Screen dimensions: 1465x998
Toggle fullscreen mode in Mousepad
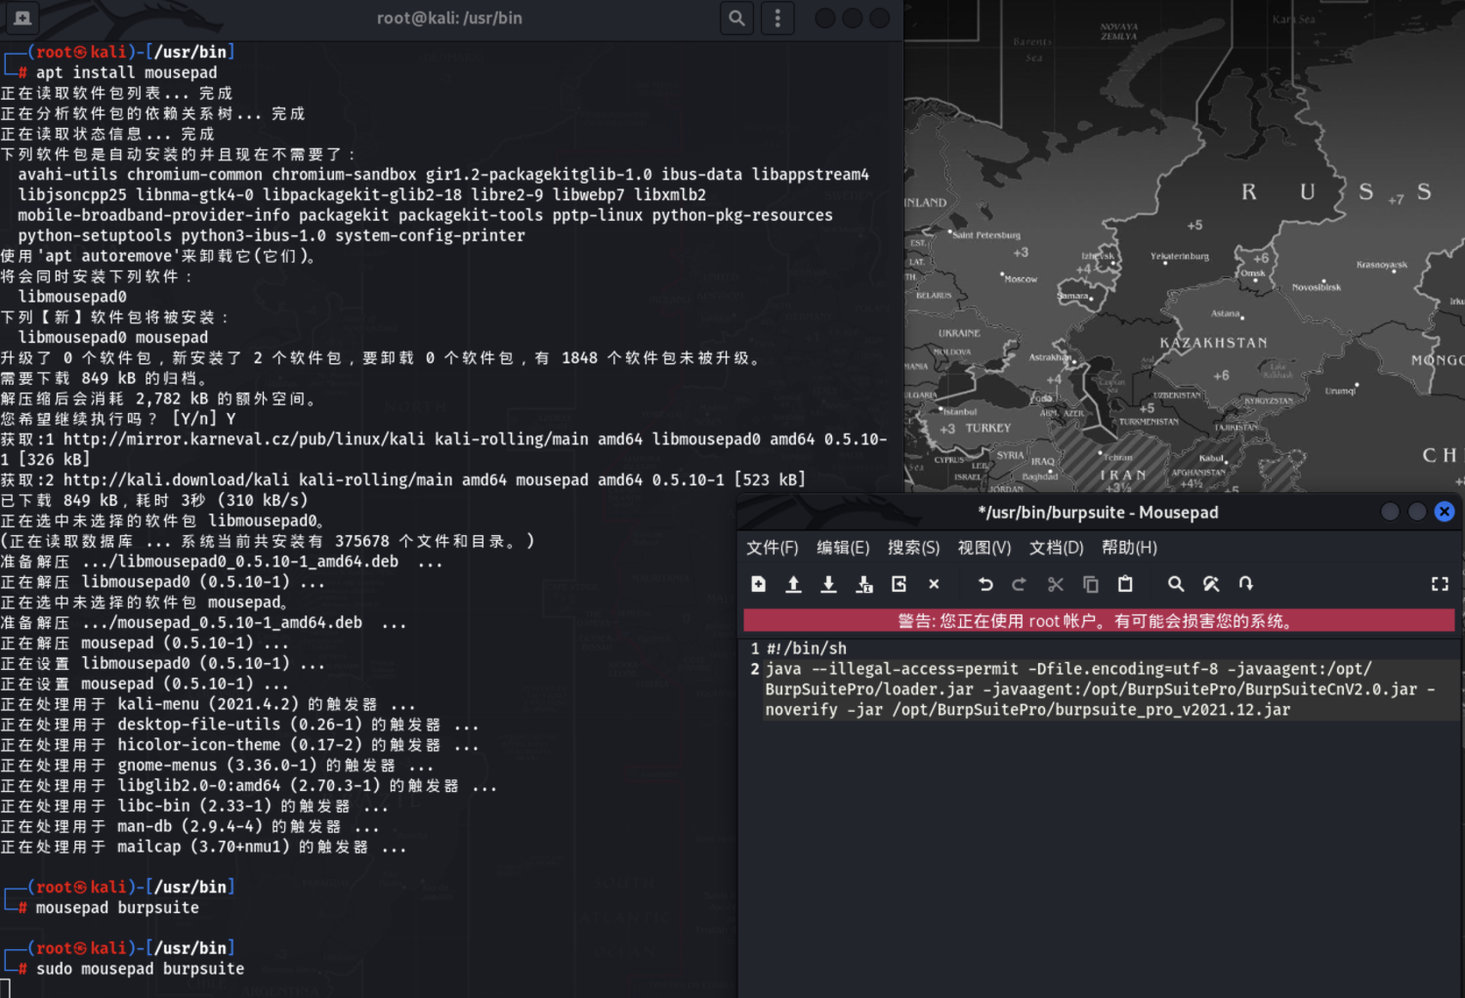1440,584
